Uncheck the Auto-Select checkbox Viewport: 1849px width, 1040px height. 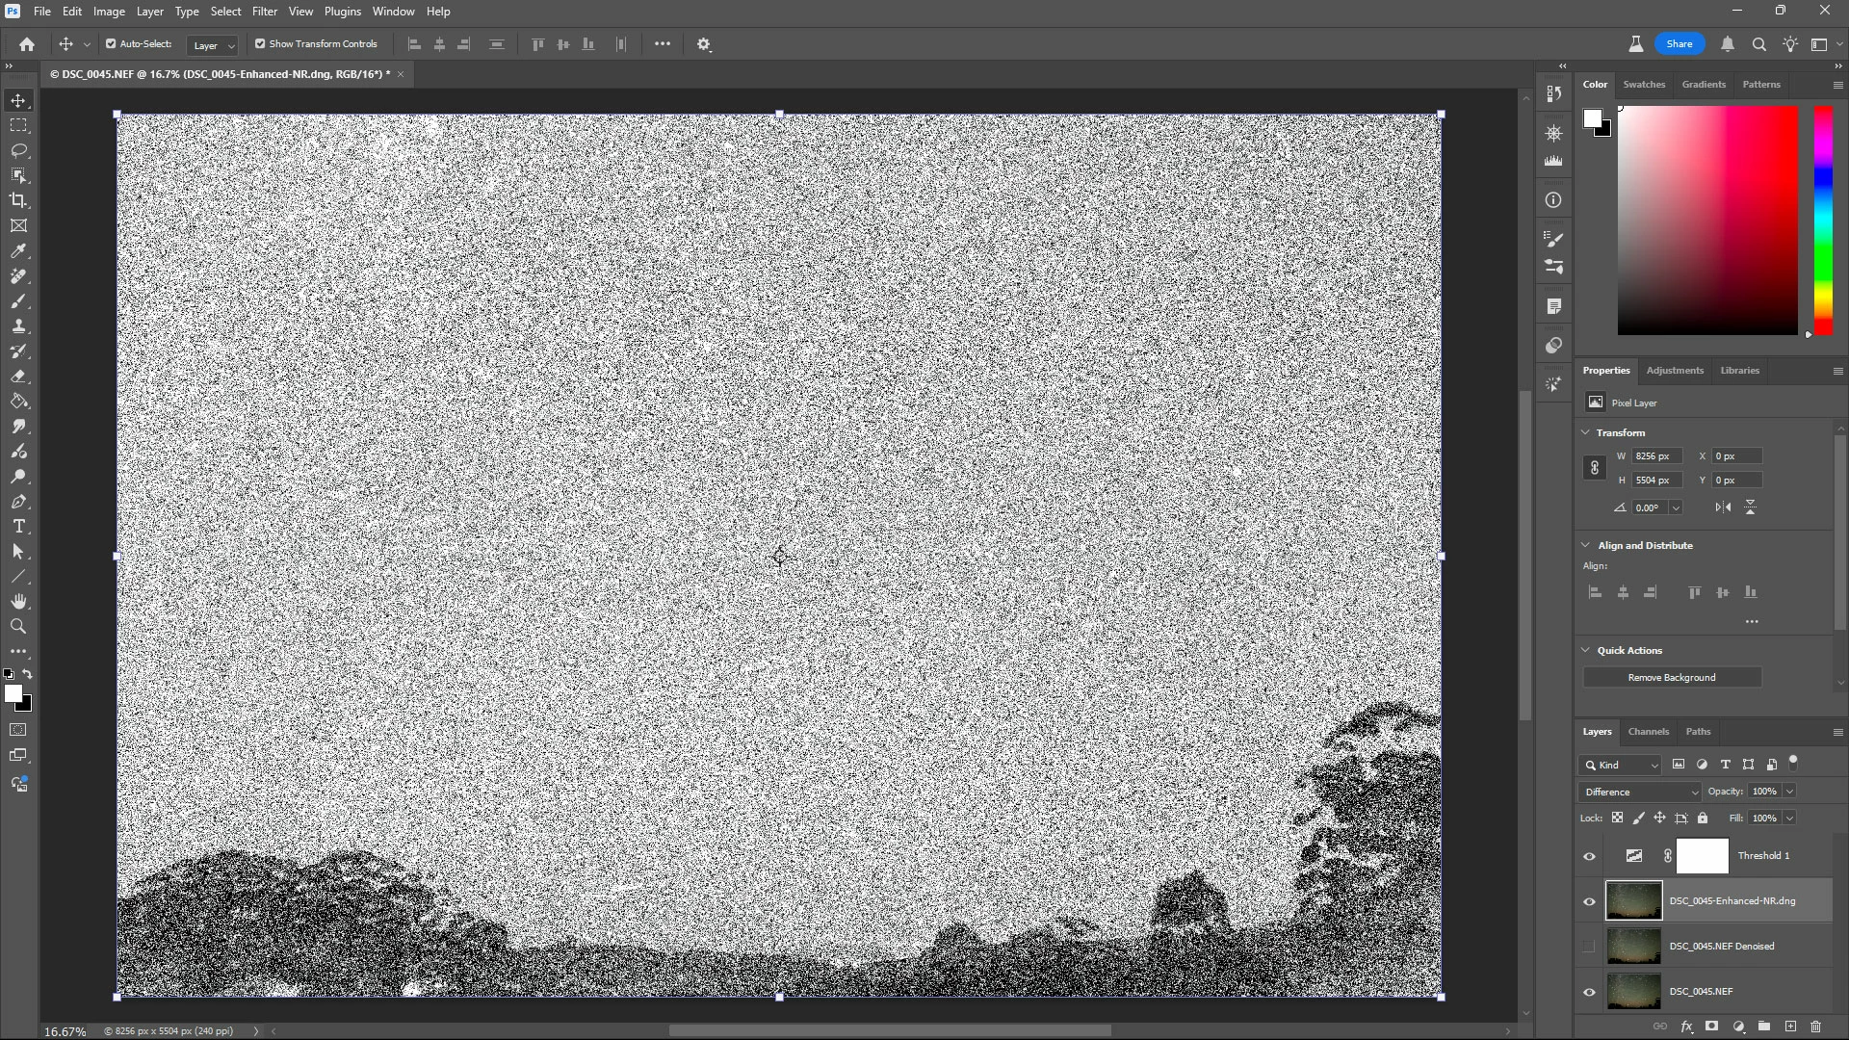(x=111, y=44)
